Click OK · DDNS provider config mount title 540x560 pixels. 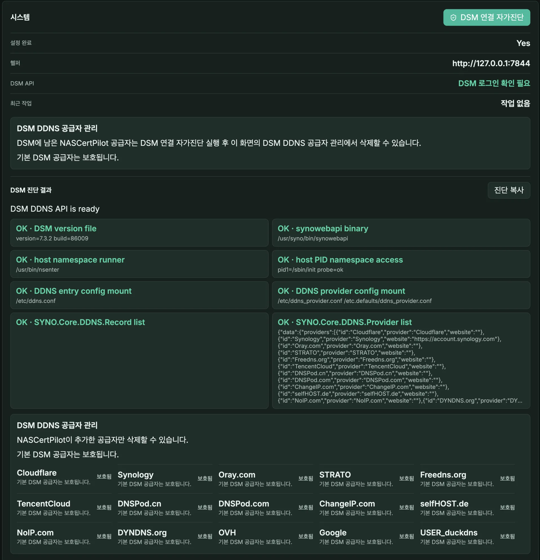point(341,291)
